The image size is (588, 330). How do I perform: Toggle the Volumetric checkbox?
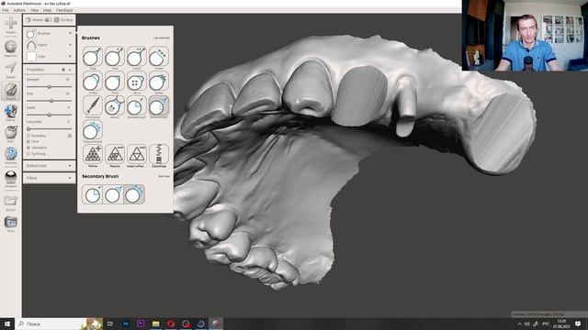(x=28, y=148)
